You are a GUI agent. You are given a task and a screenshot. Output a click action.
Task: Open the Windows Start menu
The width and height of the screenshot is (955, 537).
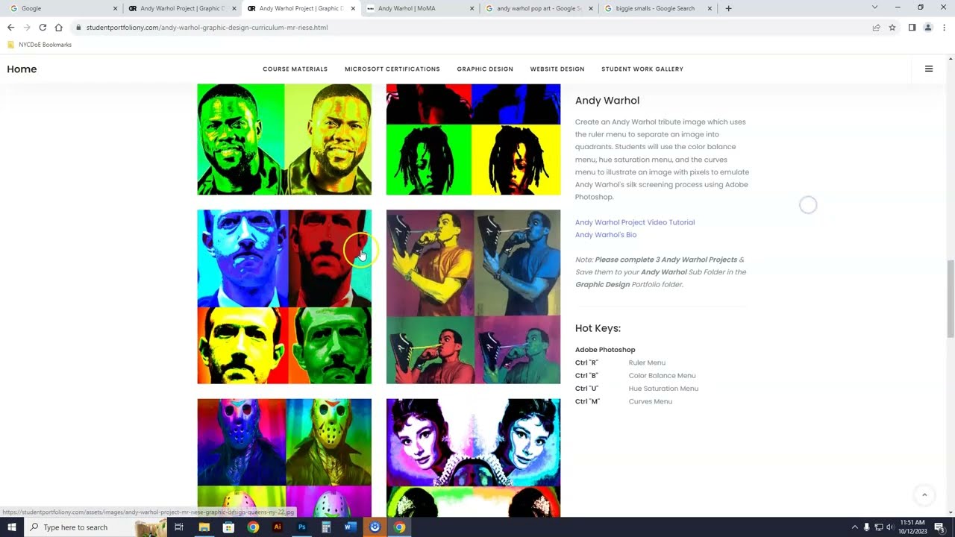[x=12, y=527]
